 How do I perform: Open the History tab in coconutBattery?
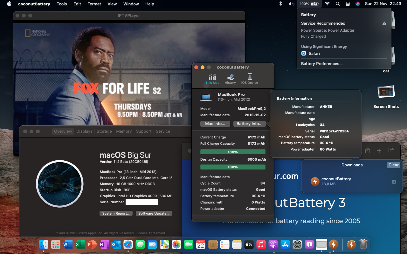pos(230,79)
